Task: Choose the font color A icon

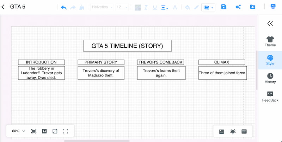Action: tap(175, 7)
